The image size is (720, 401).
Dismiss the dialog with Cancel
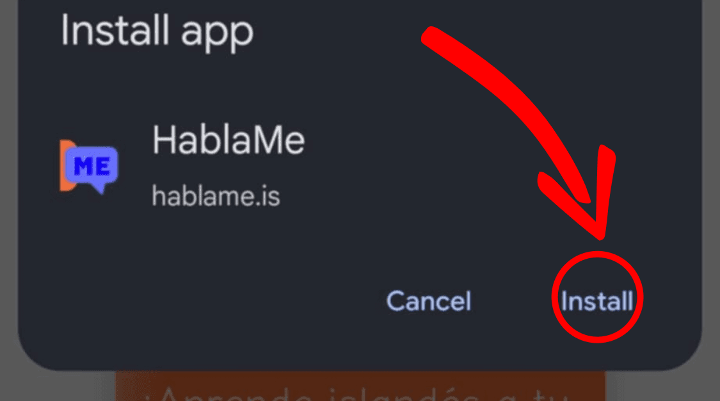click(x=428, y=301)
